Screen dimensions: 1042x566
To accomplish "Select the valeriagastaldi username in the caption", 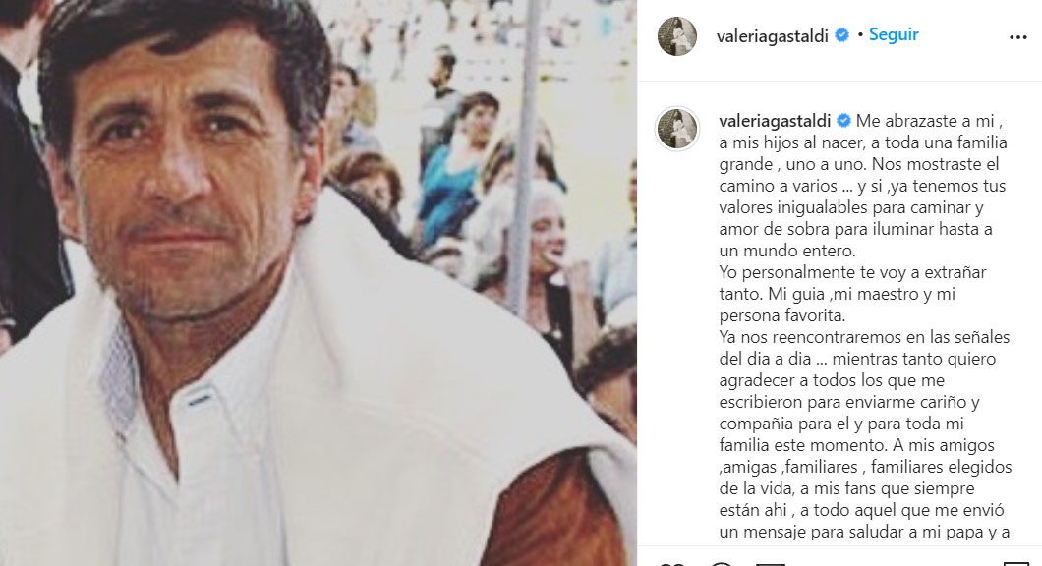I will point(775,121).
